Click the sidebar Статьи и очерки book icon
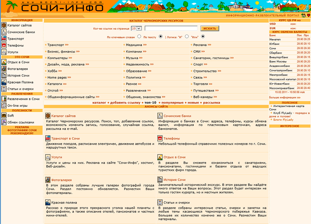The height and width of the screenshot is (224, 311). coord(4,89)
